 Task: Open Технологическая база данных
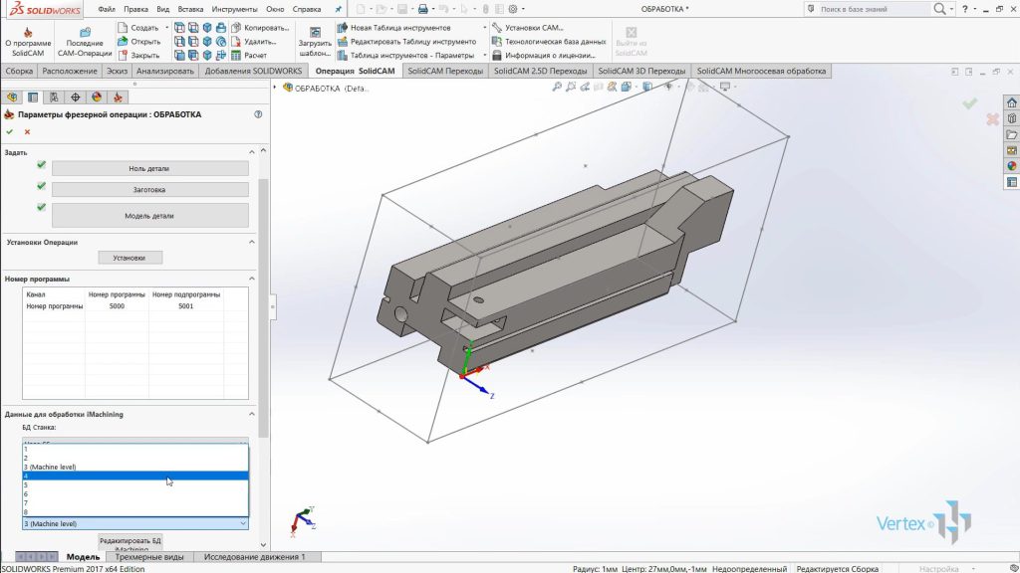tap(549, 42)
